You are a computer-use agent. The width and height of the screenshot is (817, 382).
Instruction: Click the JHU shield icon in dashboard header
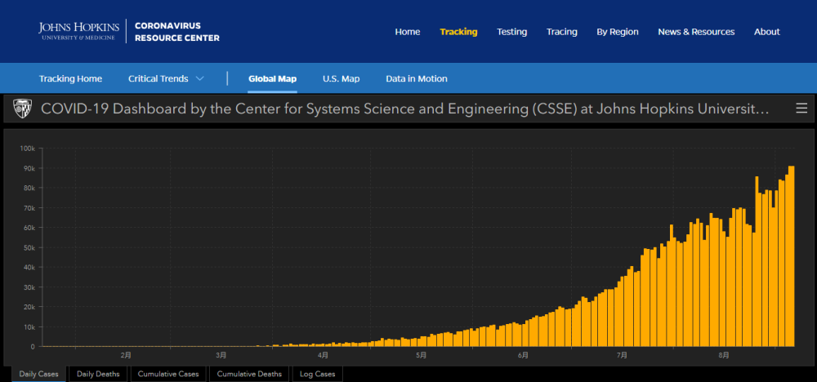pyautogui.click(x=22, y=109)
